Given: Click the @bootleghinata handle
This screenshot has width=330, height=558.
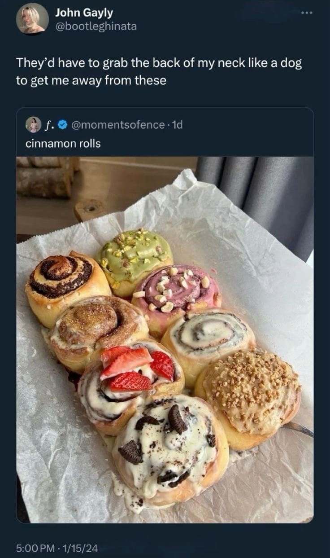Looking at the screenshot, I should (x=96, y=26).
